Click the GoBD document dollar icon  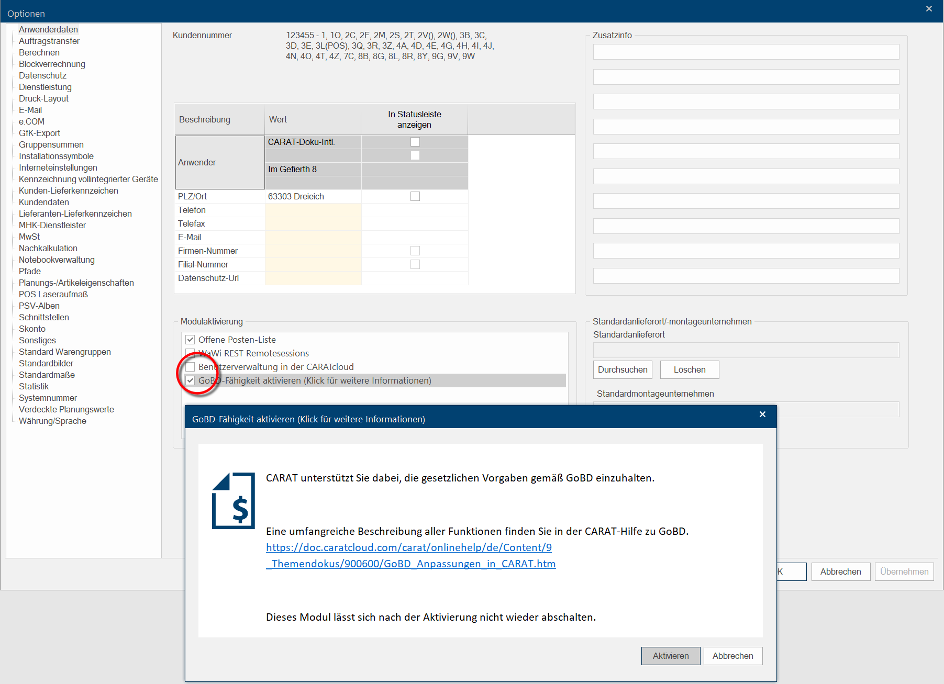[x=234, y=501]
